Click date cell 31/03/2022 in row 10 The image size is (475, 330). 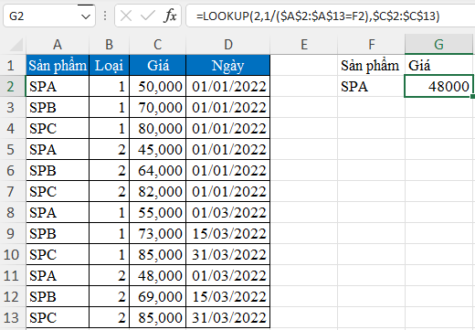coord(228,254)
